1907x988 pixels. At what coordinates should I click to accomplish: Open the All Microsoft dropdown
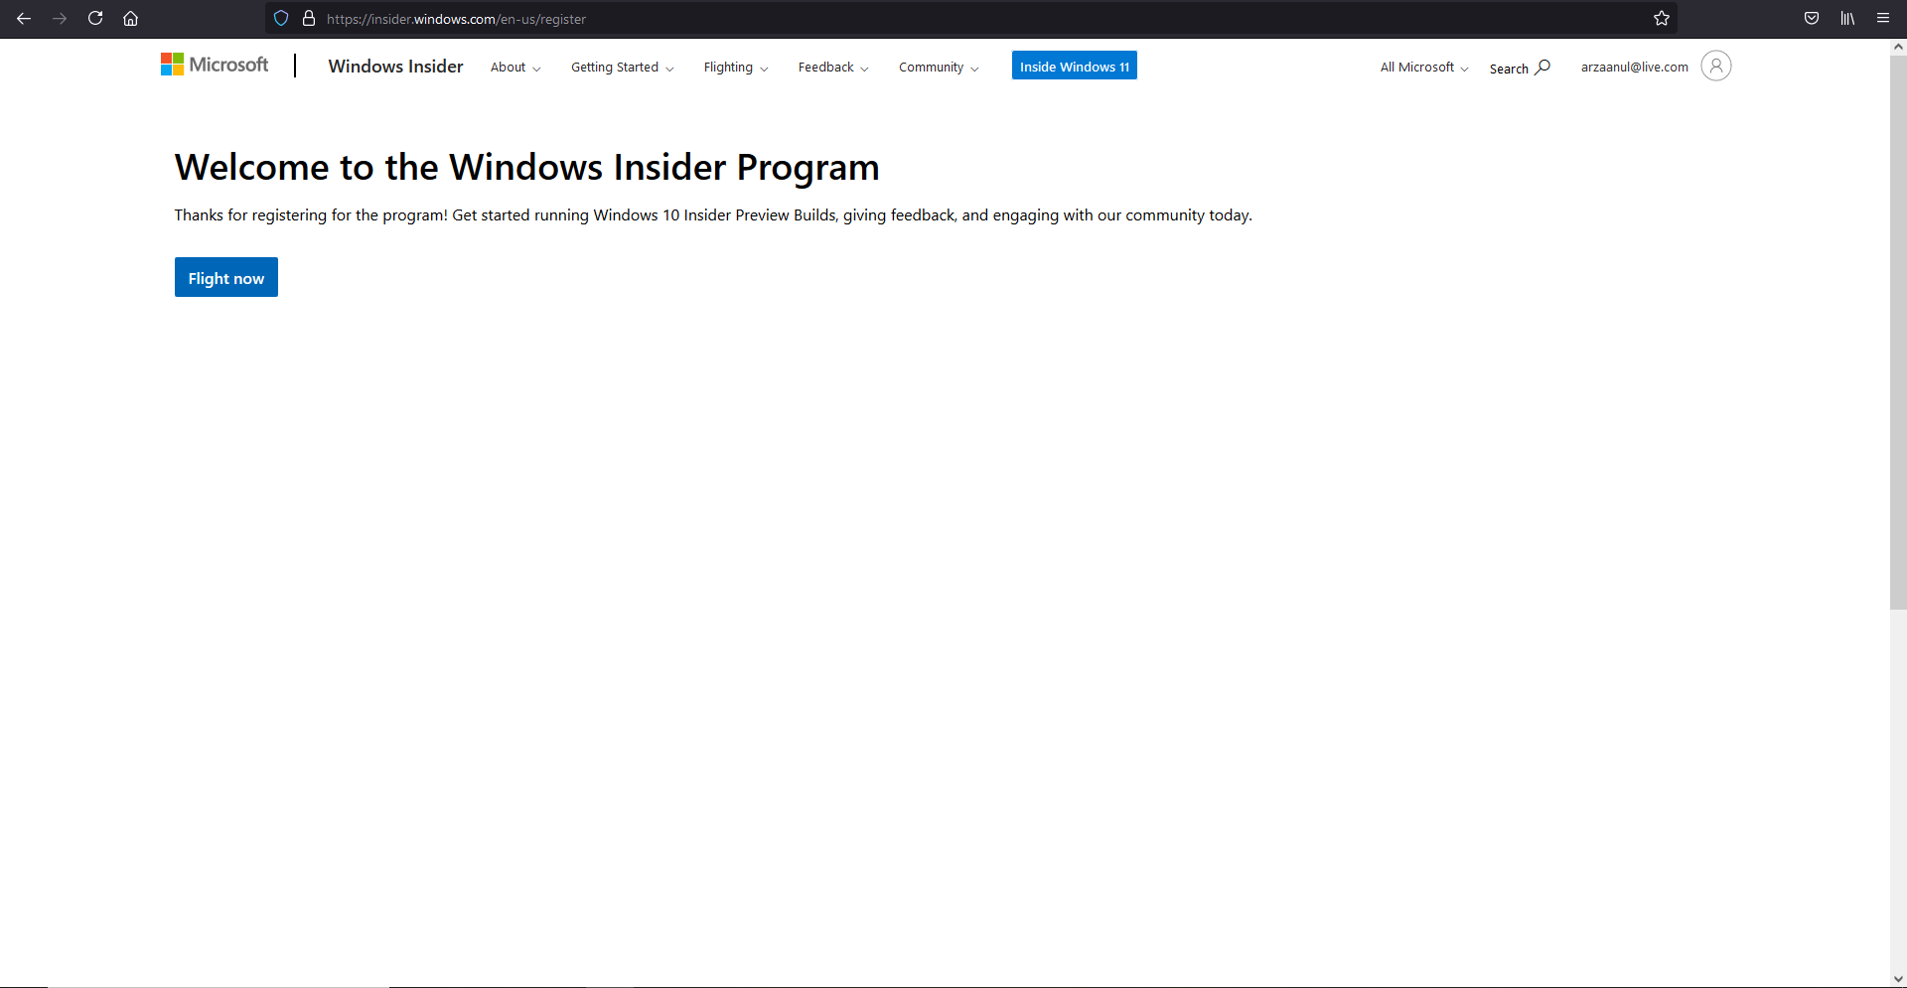[1423, 68]
